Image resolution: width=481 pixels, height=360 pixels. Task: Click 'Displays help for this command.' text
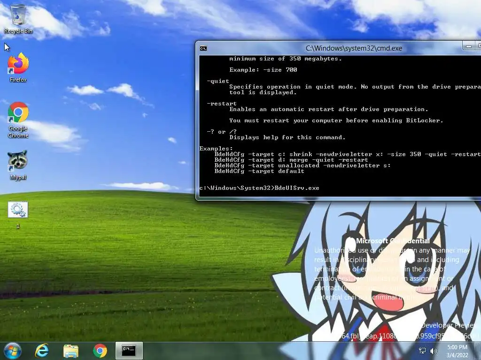coord(287,137)
